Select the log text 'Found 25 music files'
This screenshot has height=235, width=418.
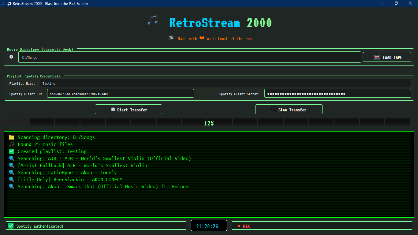(45, 144)
